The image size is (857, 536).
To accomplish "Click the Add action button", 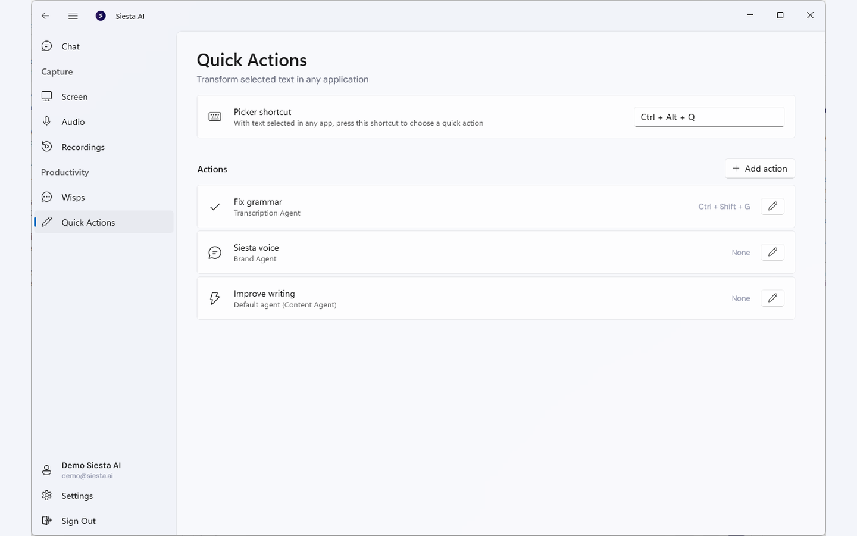I will point(759,169).
